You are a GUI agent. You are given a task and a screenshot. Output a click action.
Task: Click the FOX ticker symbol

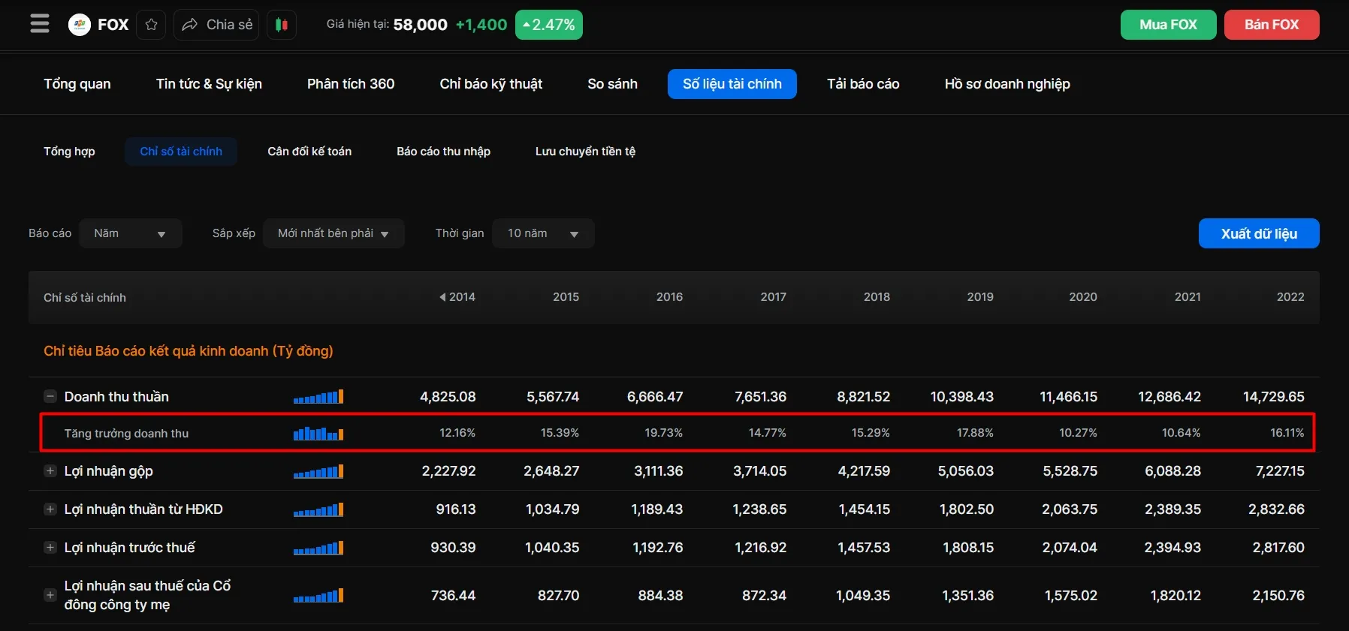[x=113, y=25]
